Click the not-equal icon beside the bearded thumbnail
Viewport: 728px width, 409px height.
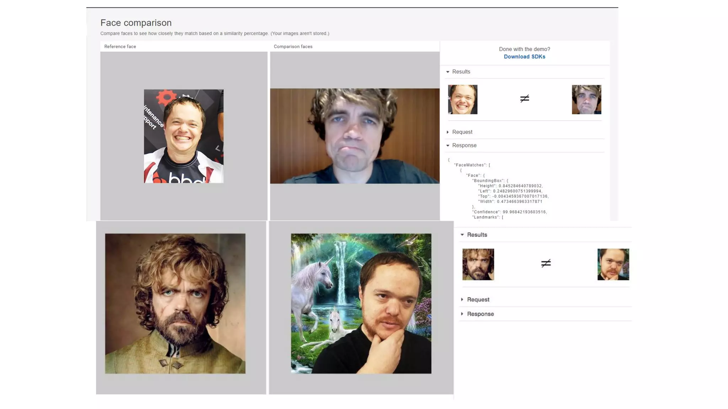point(546,263)
